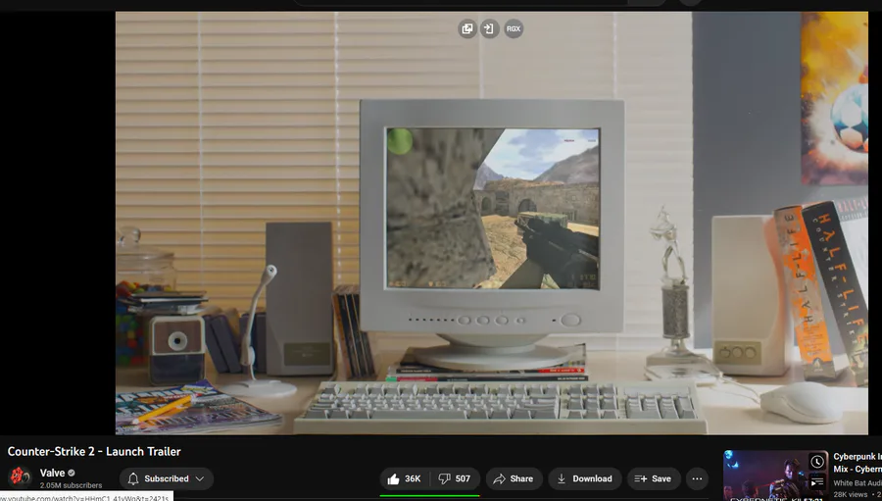This screenshot has width=882, height=501.
Task: Open the three-dot more actions menu
Action: coord(697,478)
